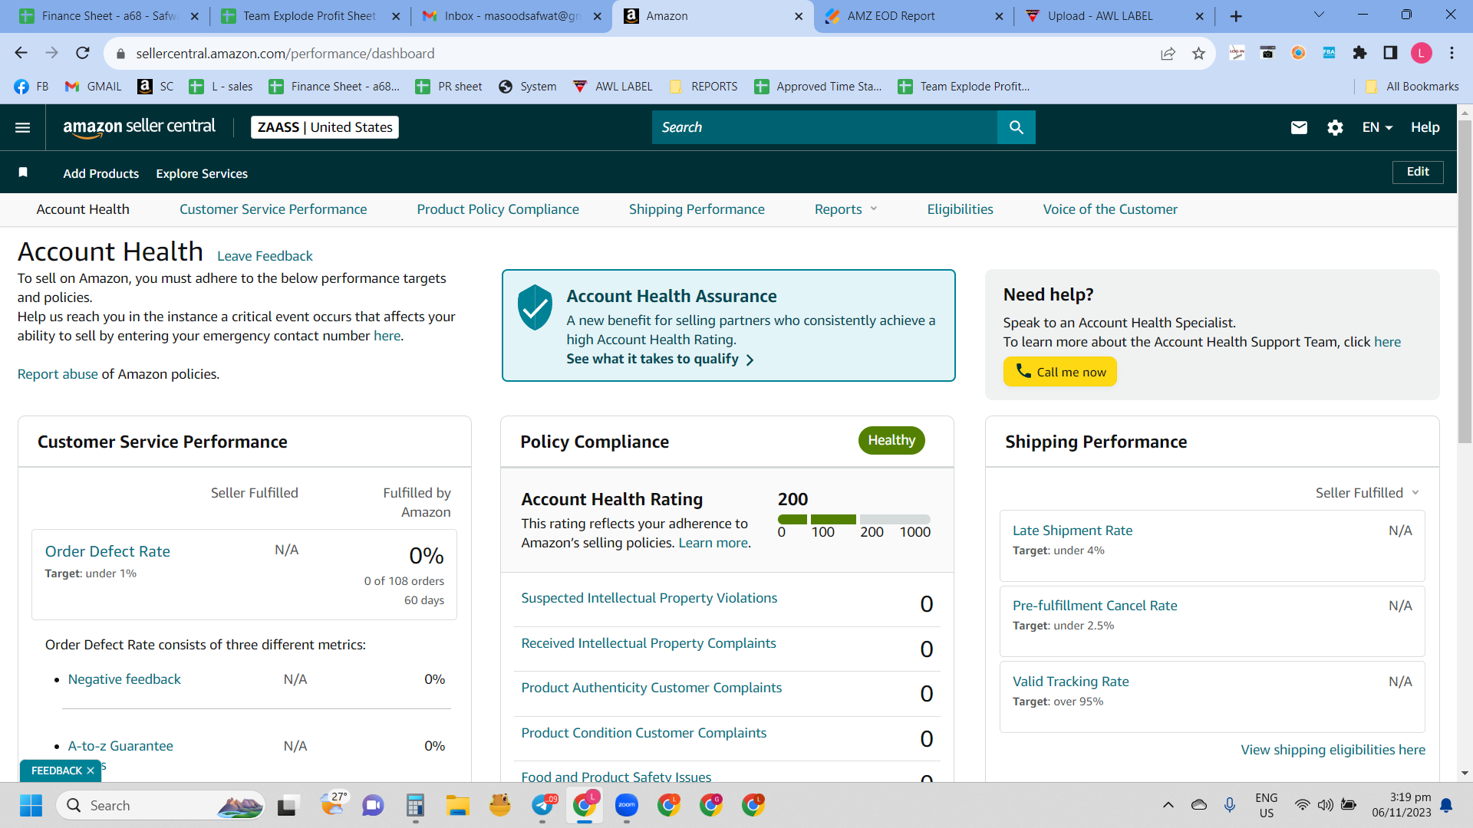The width and height of the screenshot is (1473, 828).
Task: Switch to the AMZ EOD Report browser tab
Action: [x=914, y=16]
